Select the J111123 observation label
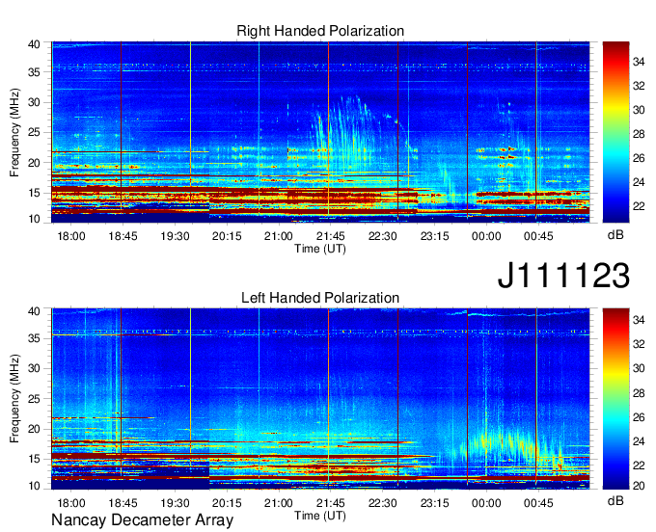 (x=563, y=276)
